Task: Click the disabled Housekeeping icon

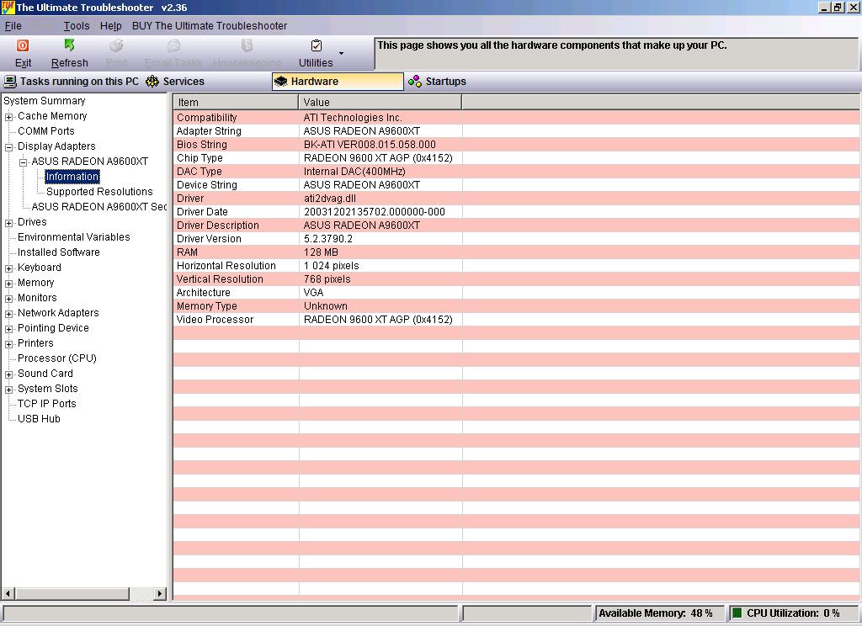Action: pos(247,45)
